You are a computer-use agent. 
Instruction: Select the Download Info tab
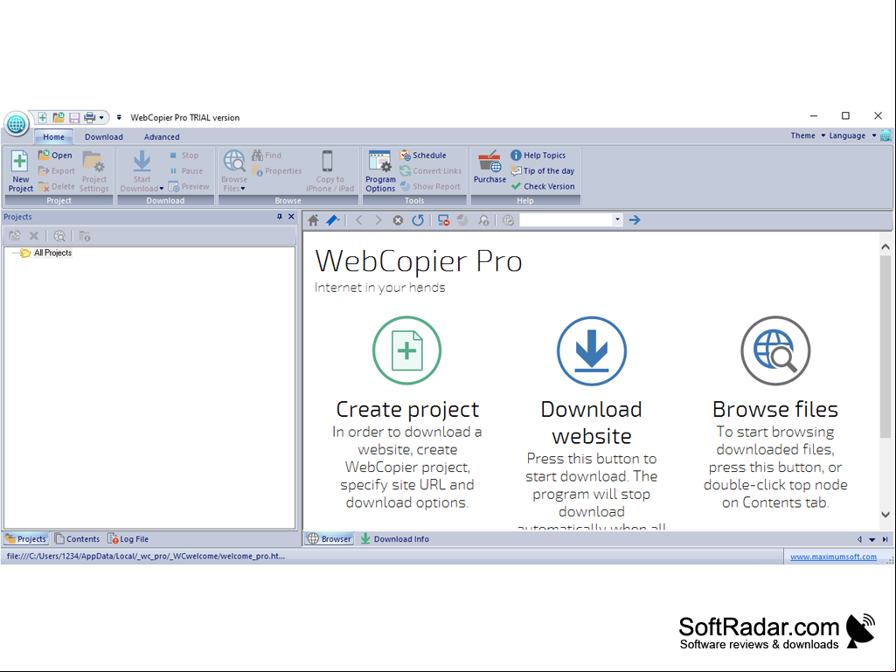(394, 539)
